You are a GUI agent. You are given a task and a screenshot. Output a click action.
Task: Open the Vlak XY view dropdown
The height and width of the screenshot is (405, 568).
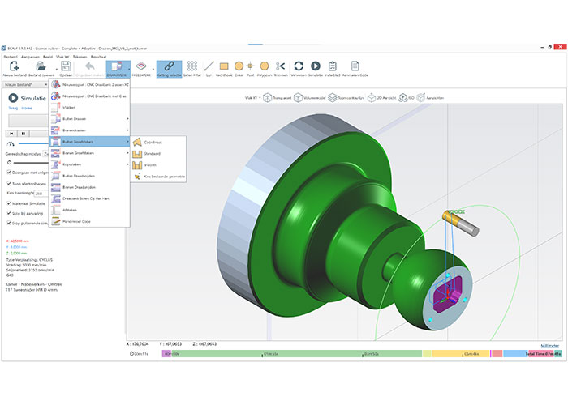pos(258,97)
